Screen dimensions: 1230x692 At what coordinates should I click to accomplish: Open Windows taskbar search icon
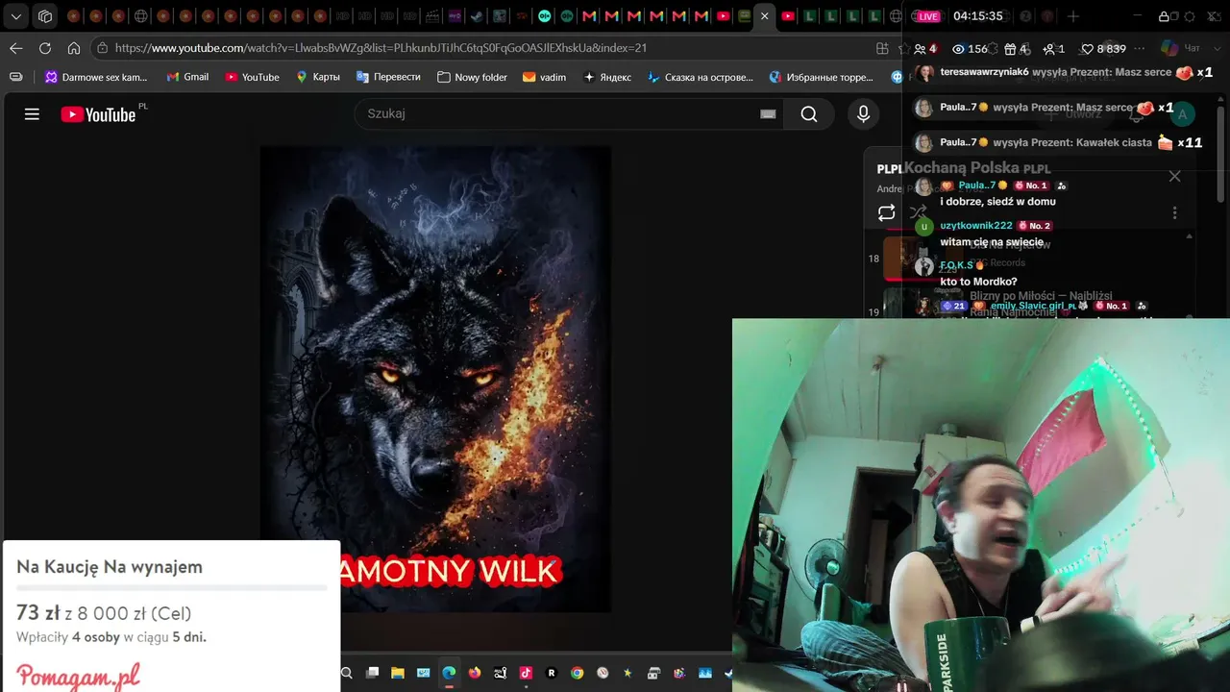347,673
